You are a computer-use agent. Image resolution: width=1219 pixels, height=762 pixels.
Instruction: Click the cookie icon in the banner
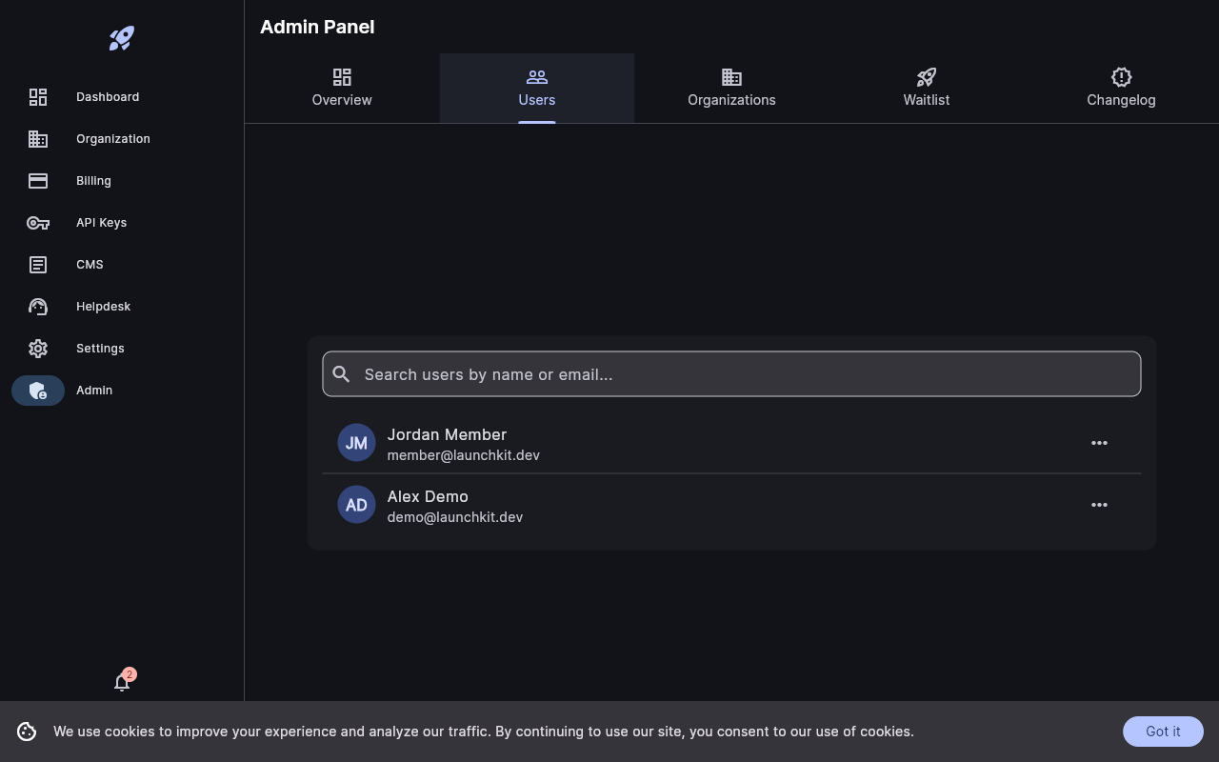pyautogui.click(x=27, y=731)
